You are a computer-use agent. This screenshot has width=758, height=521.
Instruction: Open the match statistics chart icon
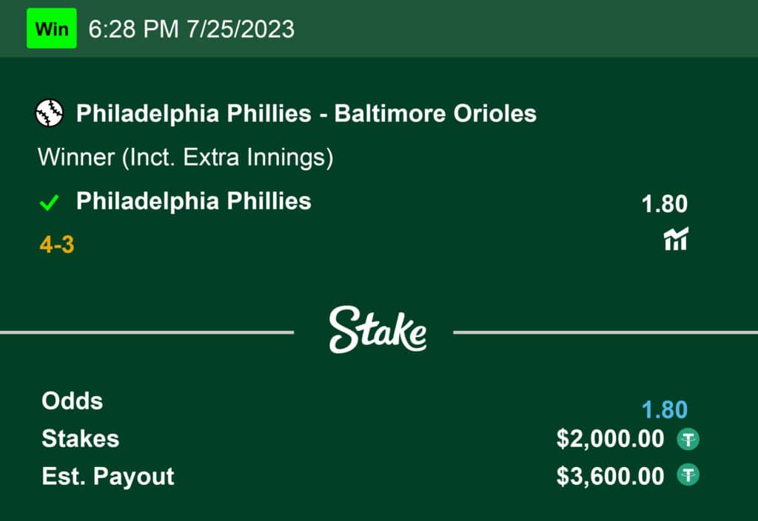675,239
